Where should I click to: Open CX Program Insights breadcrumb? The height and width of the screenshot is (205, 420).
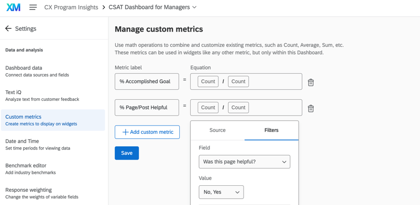click(x=71, y=7)
